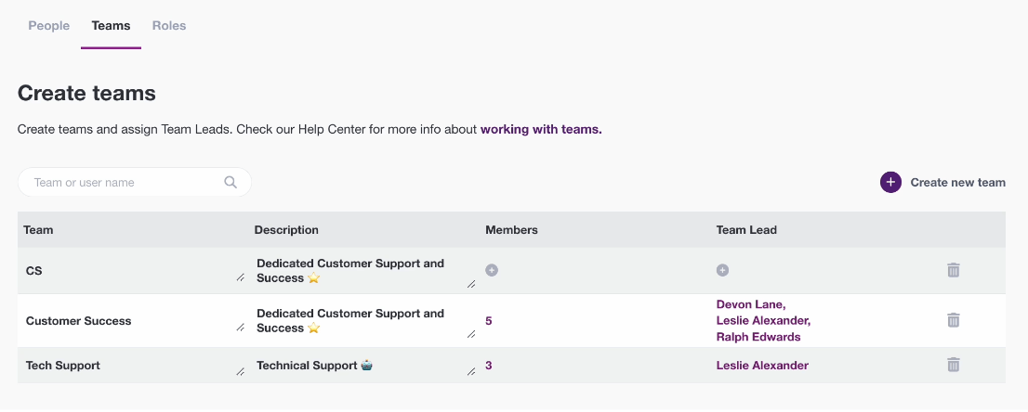Image resolution: width=1028 pixels, height=412 pixels.
Task: Edit the CS team name pencil icon
Action: point(240,277)
